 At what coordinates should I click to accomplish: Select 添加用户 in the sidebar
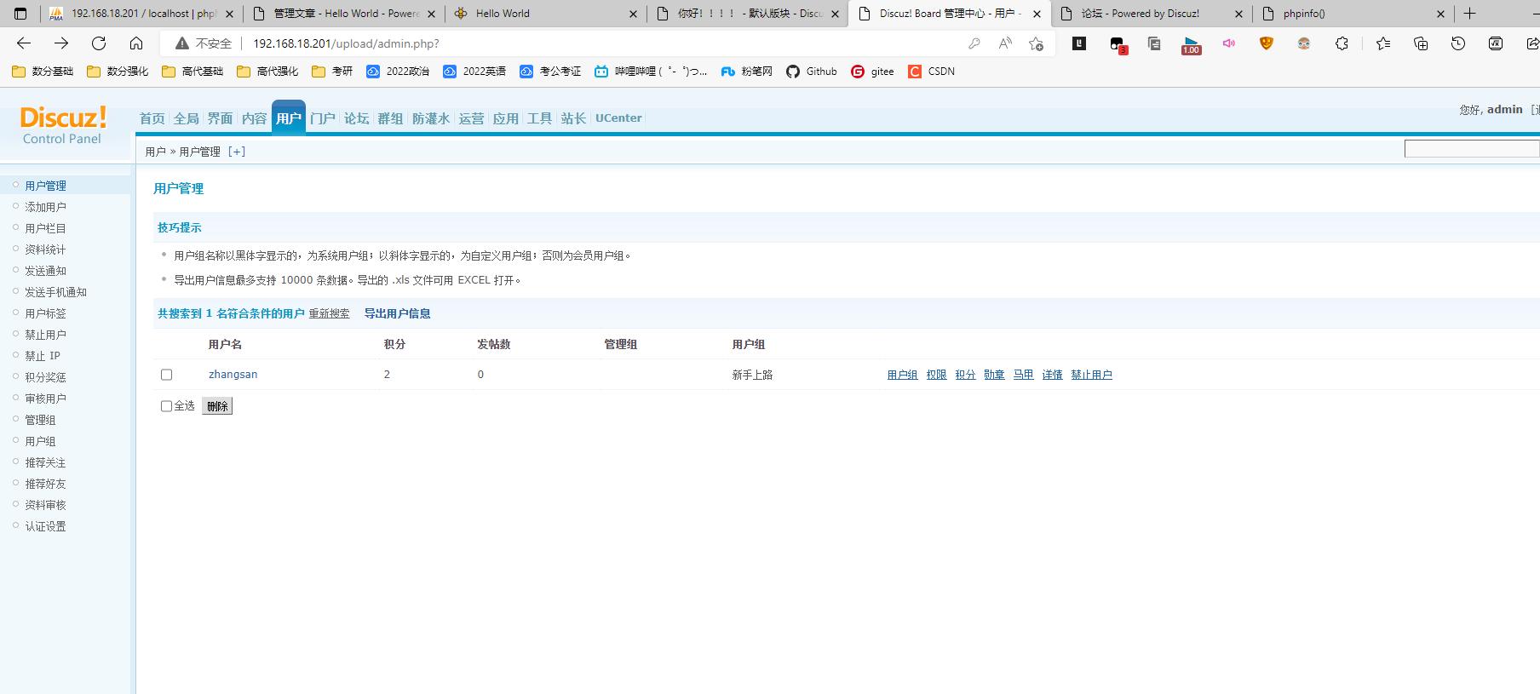(45, 207)
